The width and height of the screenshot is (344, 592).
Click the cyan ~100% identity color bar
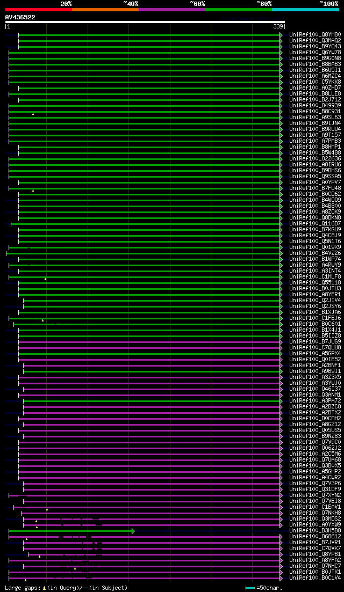305,10
